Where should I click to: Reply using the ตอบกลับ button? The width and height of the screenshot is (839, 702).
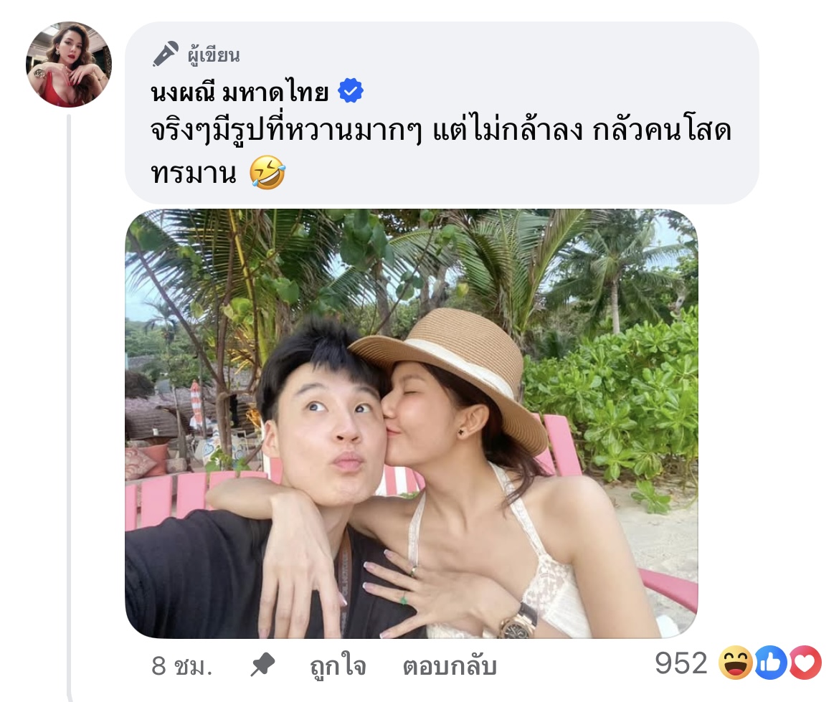pos(450,667)
